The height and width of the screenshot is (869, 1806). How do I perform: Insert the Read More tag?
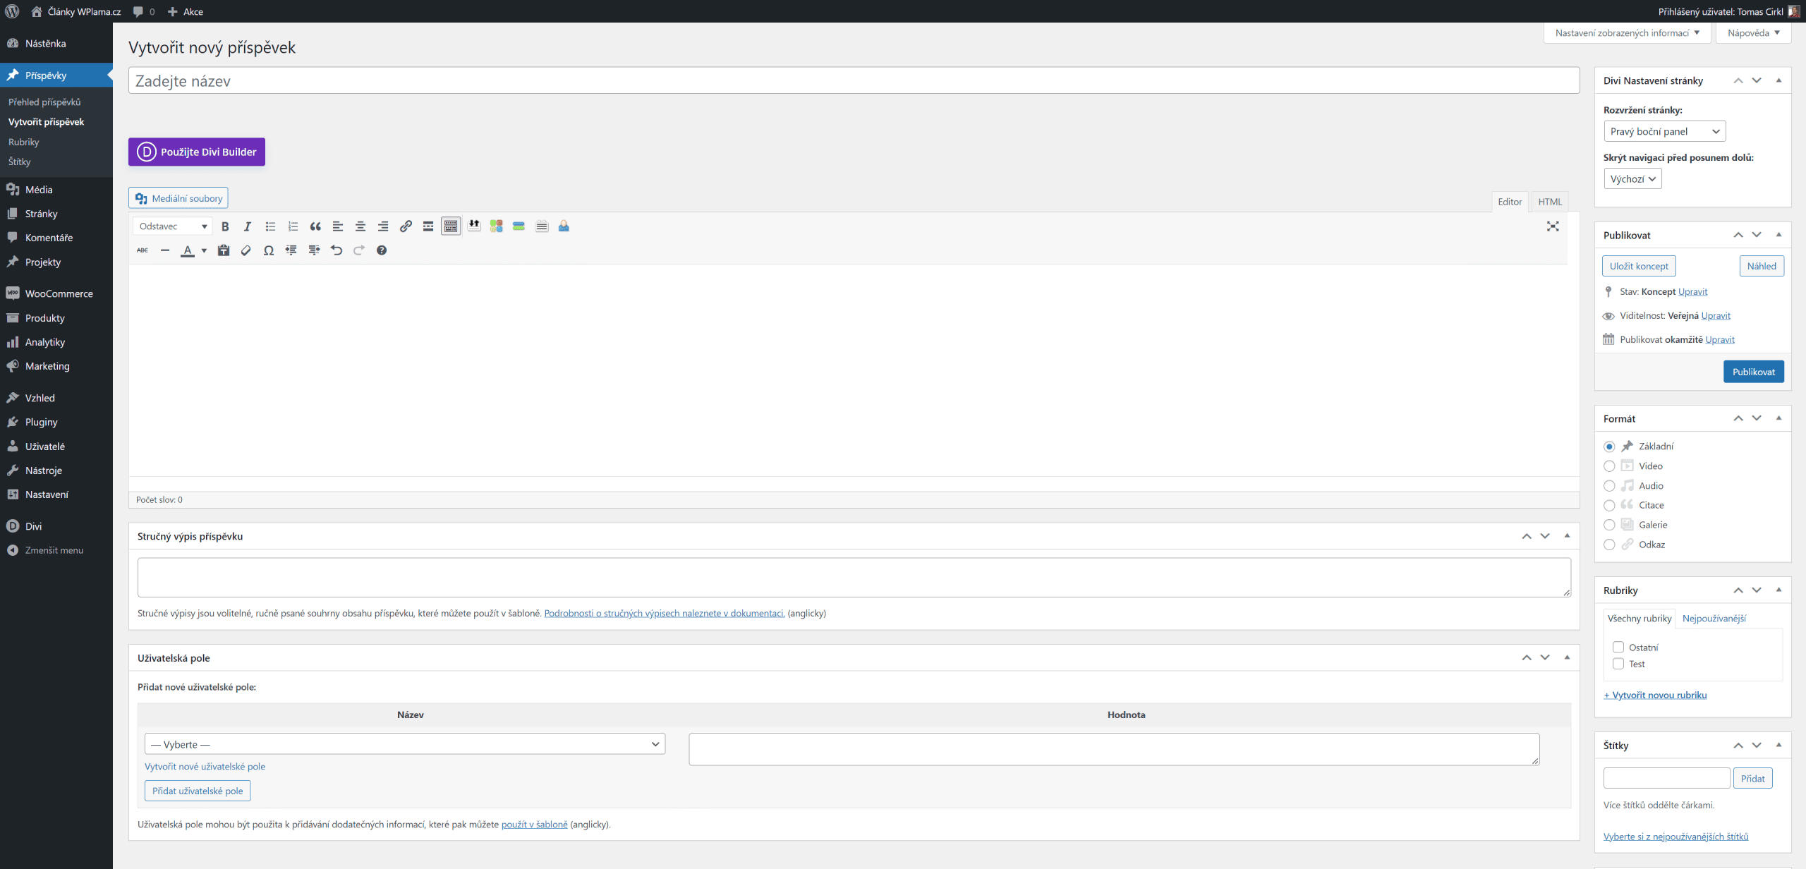pos(428,226)
